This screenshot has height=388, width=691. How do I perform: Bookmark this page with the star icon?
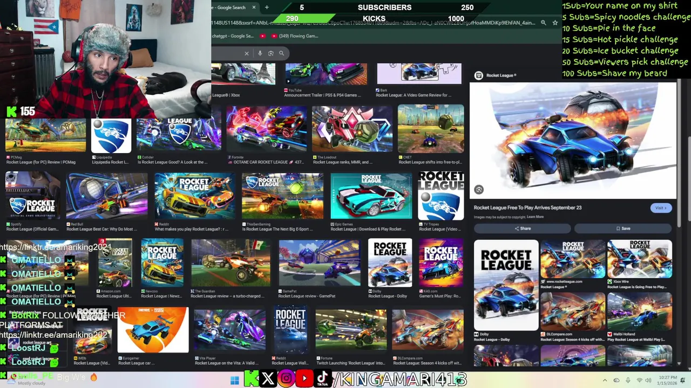tap(555, 23)
